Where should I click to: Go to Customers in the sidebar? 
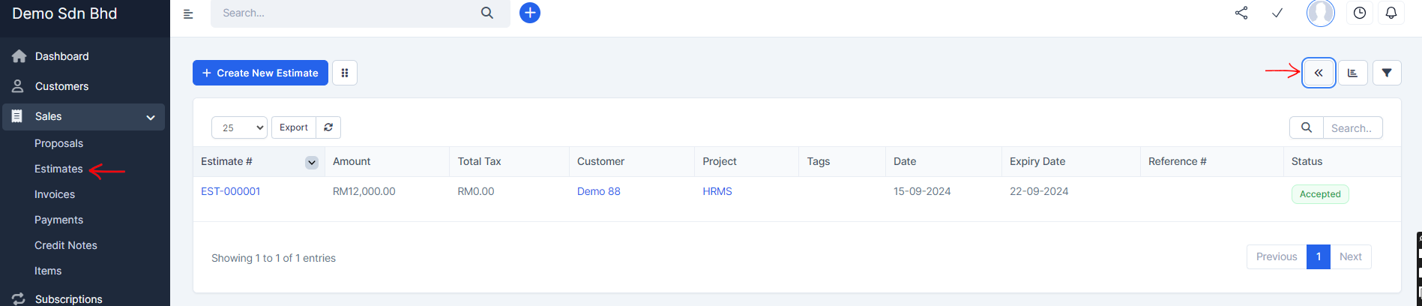[x=61, y=86]
